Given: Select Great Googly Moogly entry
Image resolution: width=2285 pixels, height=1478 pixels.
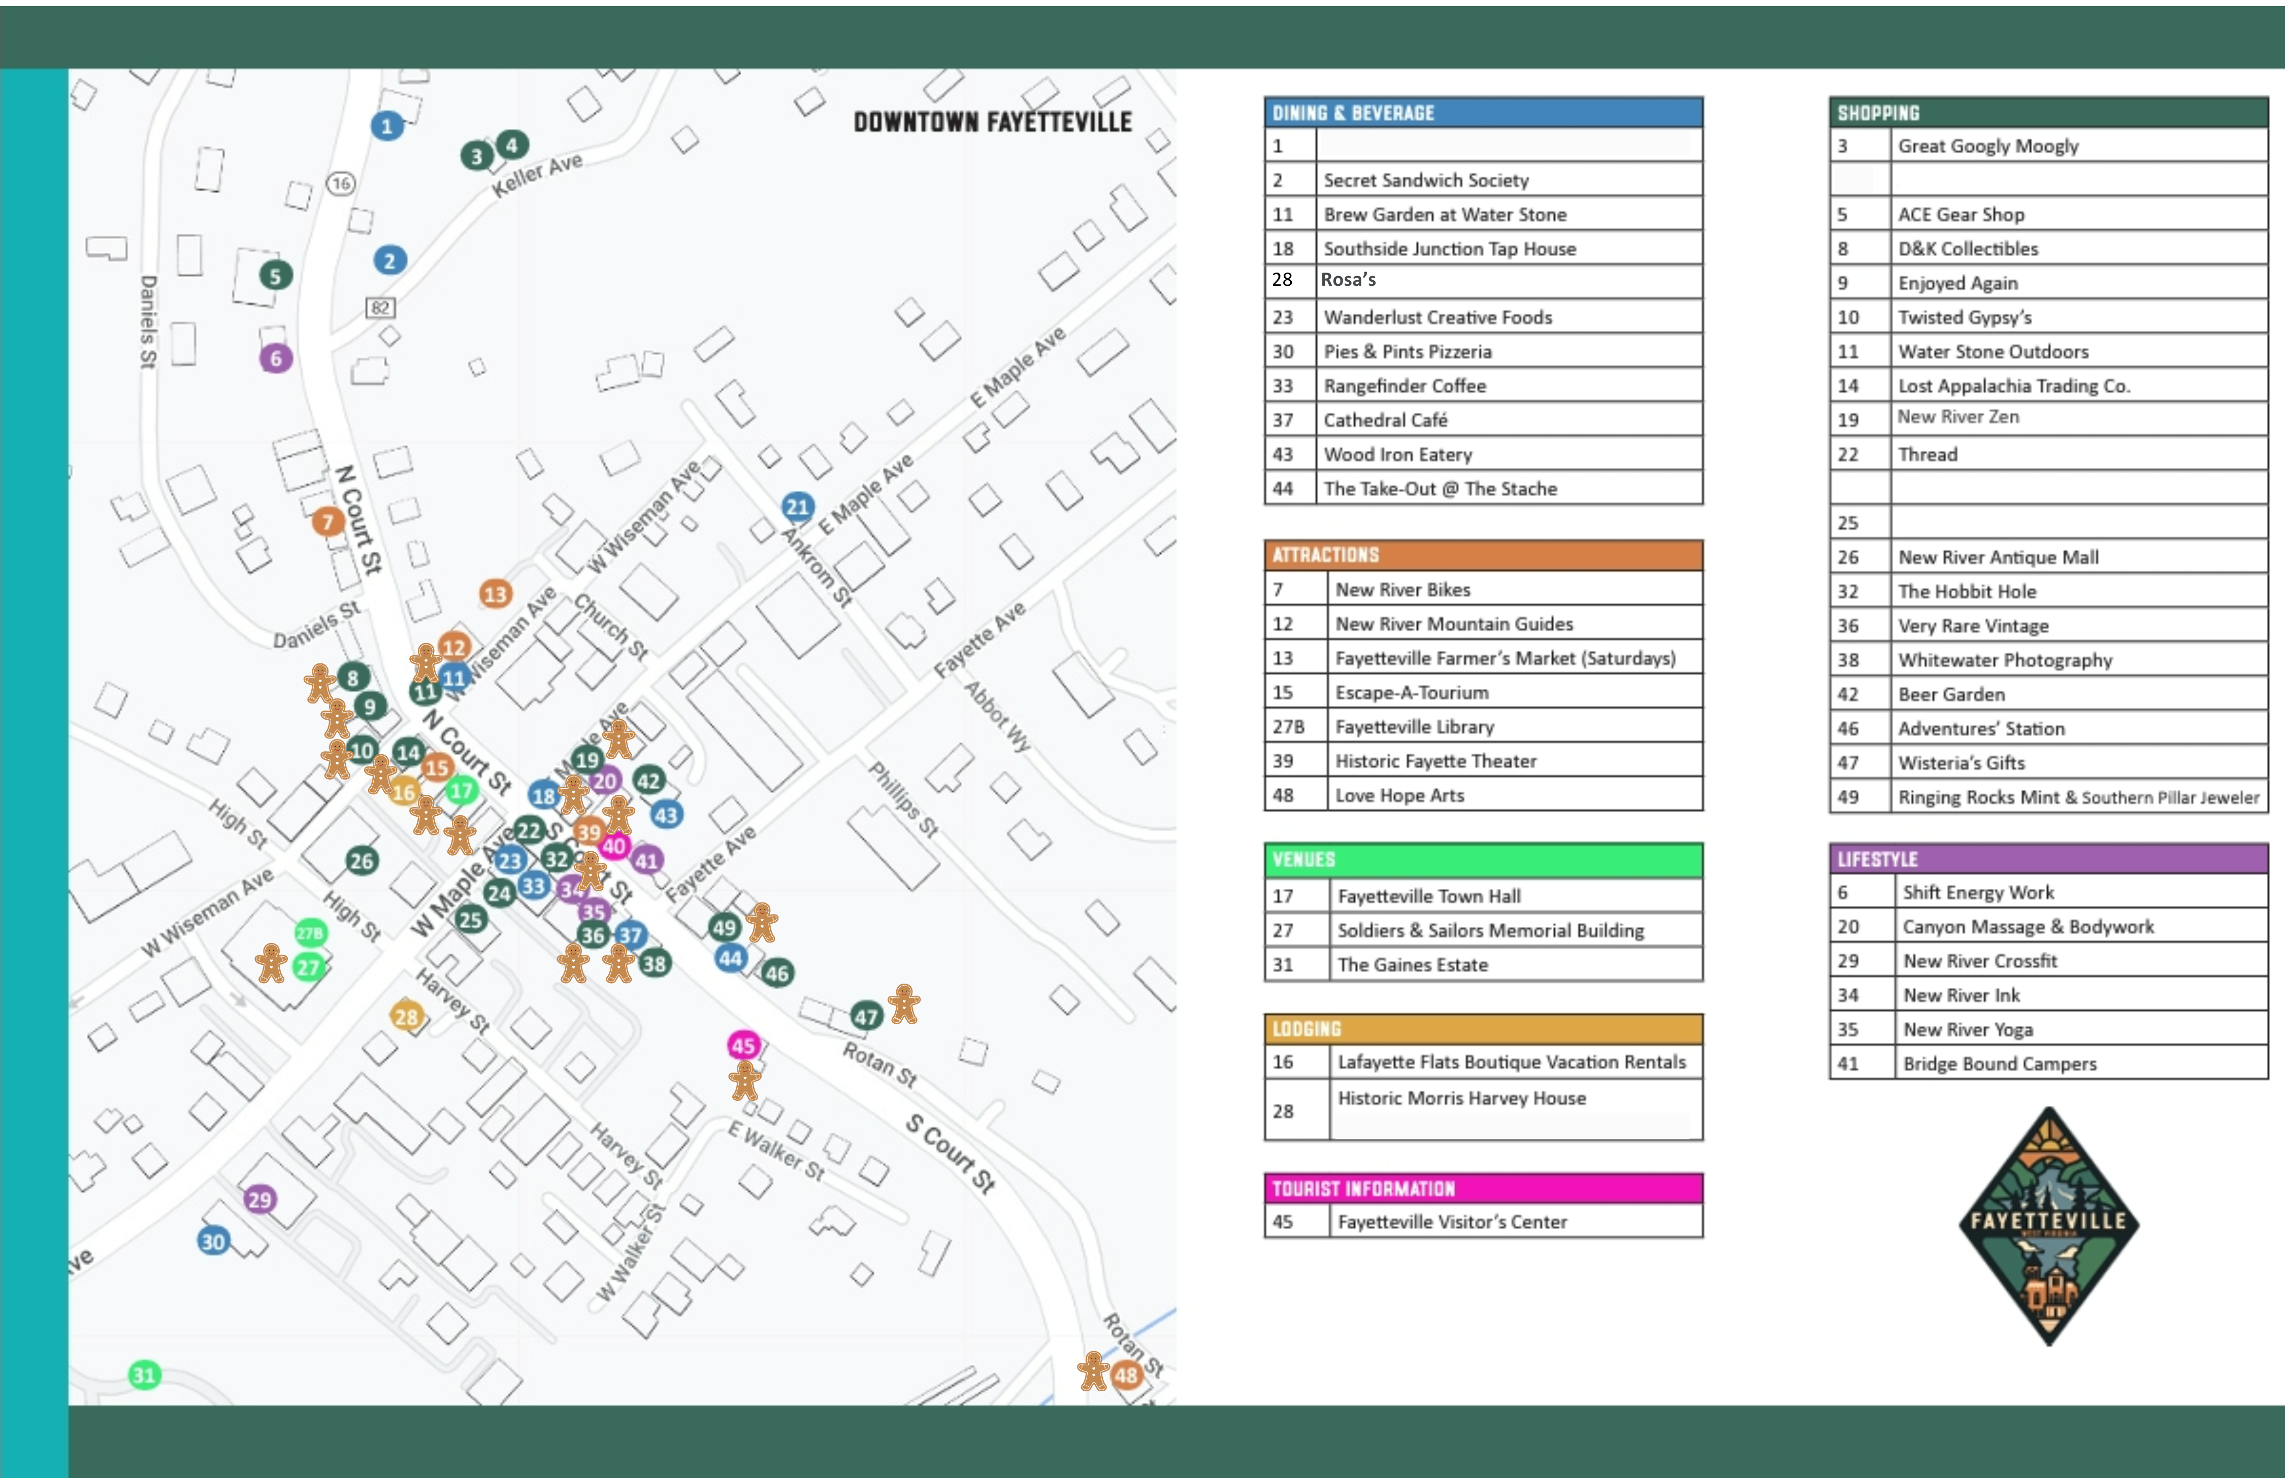Looking at the screenshot, I should 2048,146.
